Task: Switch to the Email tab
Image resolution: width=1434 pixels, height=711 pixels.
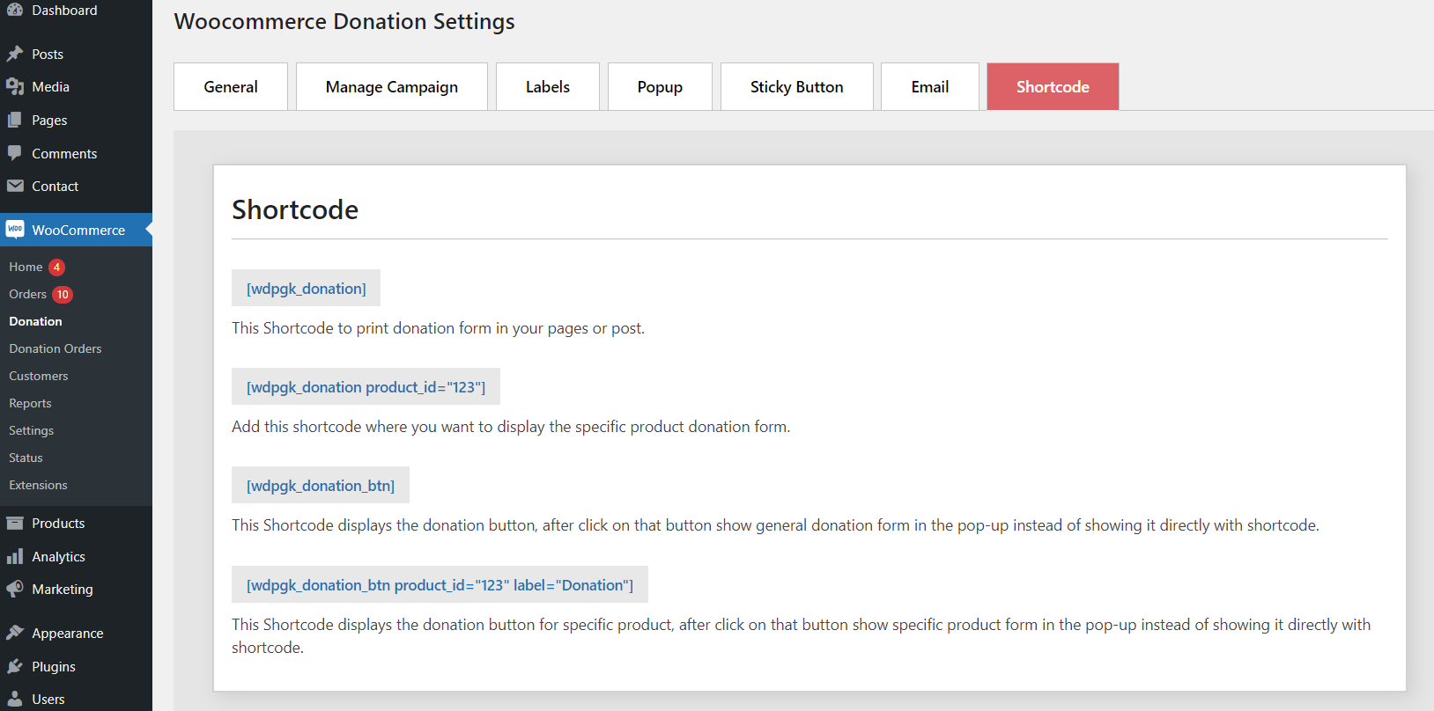Action: coord(930,86)
